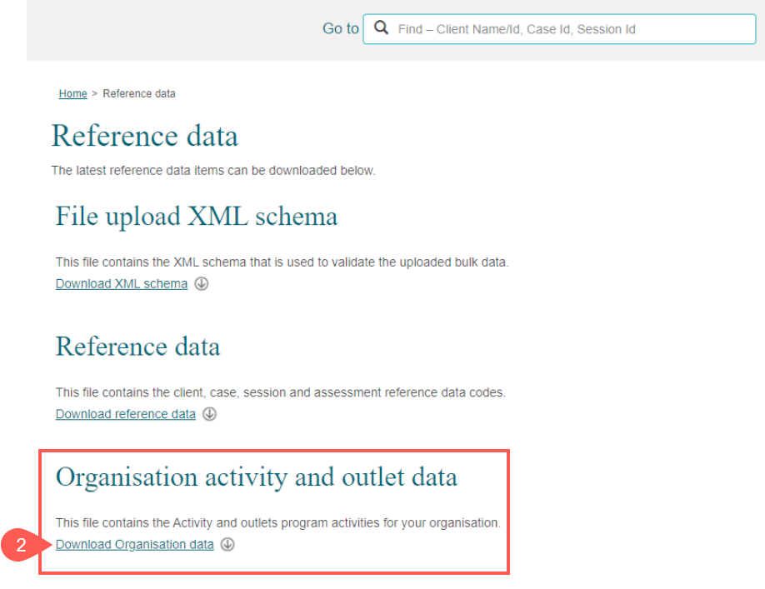Click the Reference data section heading above codes description

(x=138, y=347)
